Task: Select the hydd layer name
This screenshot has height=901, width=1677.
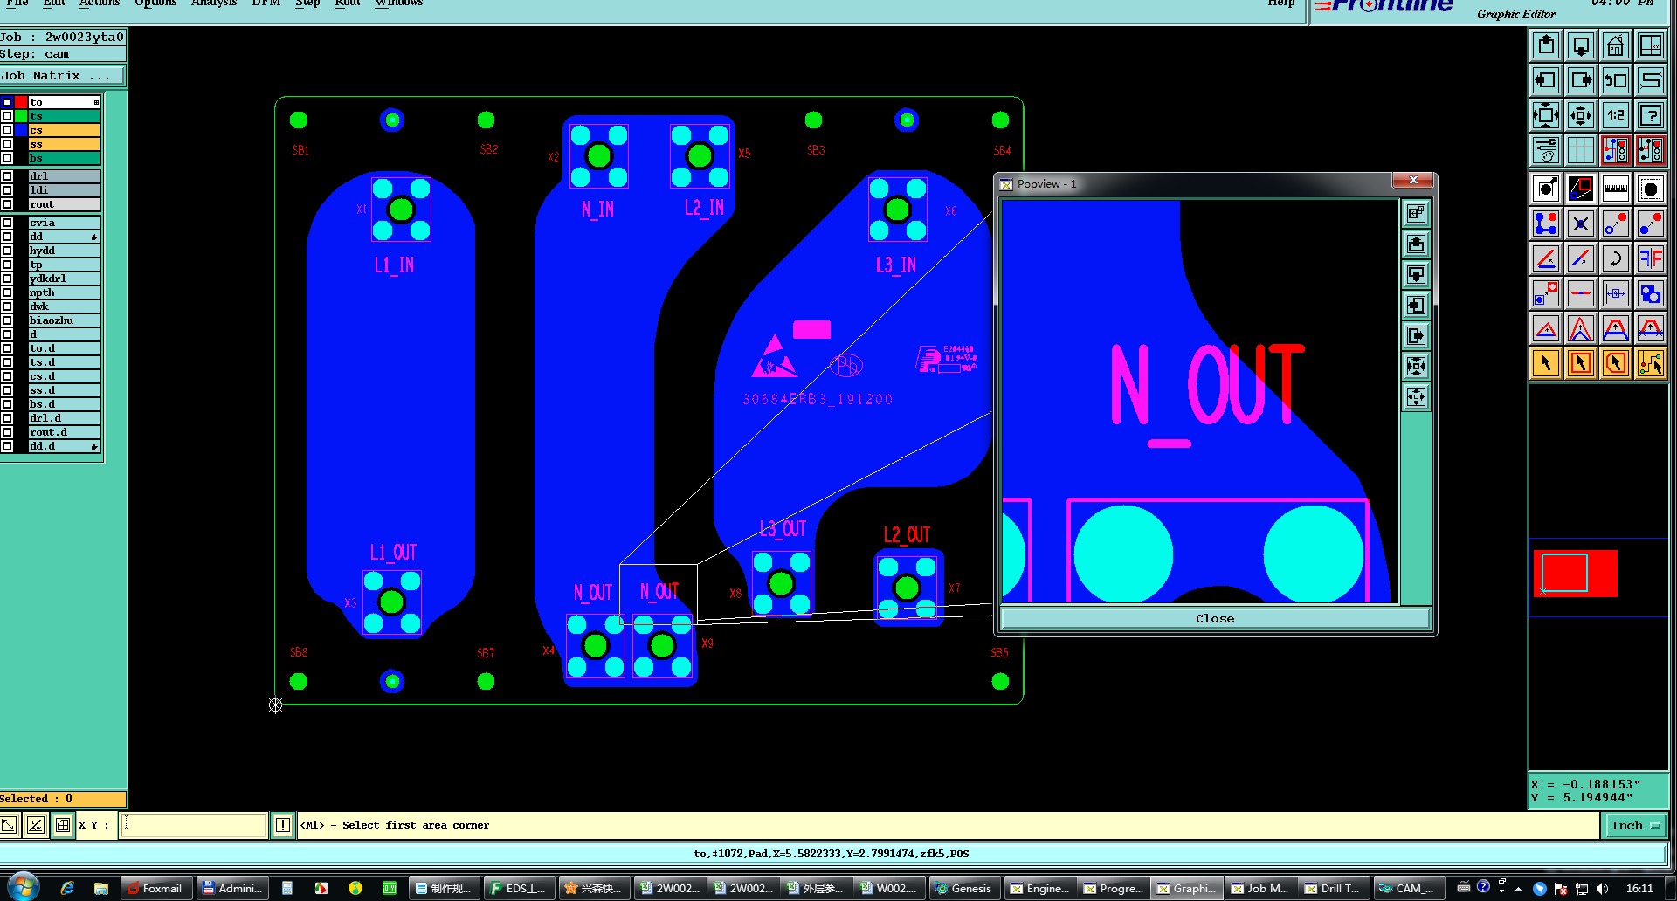Action: tap(64, 251)
